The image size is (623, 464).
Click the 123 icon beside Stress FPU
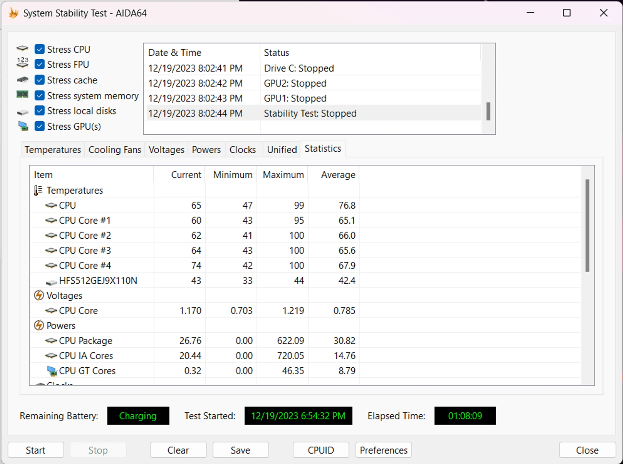pos(22,63)
